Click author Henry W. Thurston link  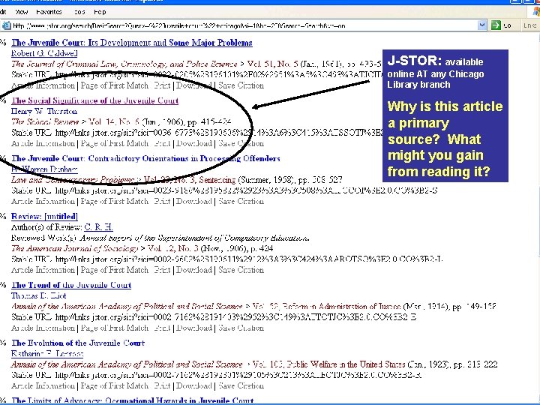[x=44, y=111]
